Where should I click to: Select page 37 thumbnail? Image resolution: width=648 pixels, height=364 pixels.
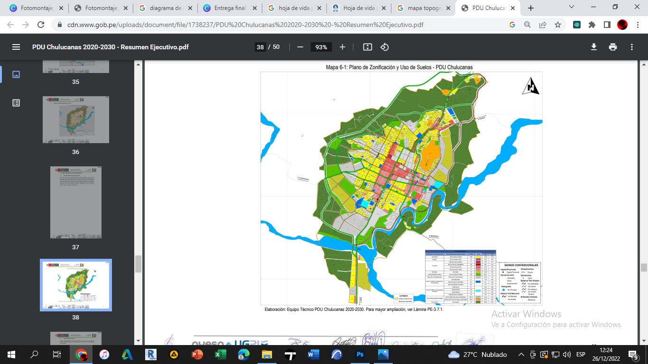pos(76,202)
